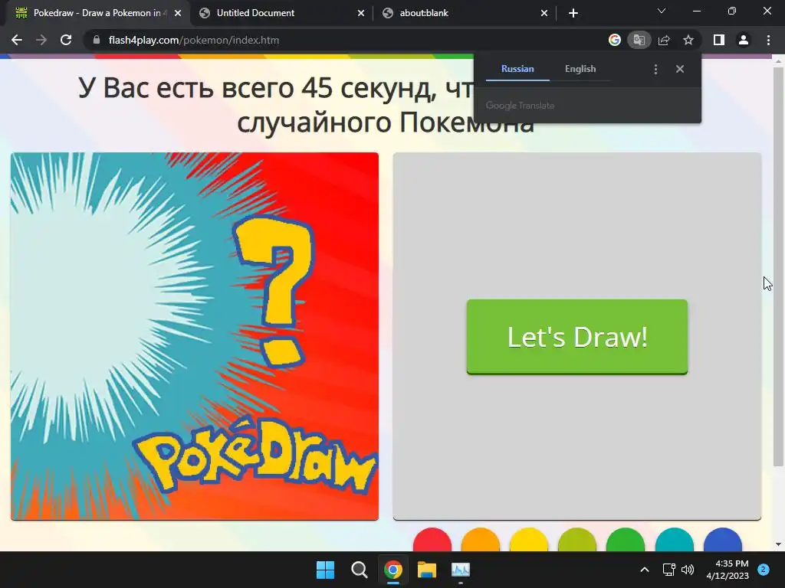The image size is (785, 588).
Task: Select the yellow color swatch
Action: (529, 540)
